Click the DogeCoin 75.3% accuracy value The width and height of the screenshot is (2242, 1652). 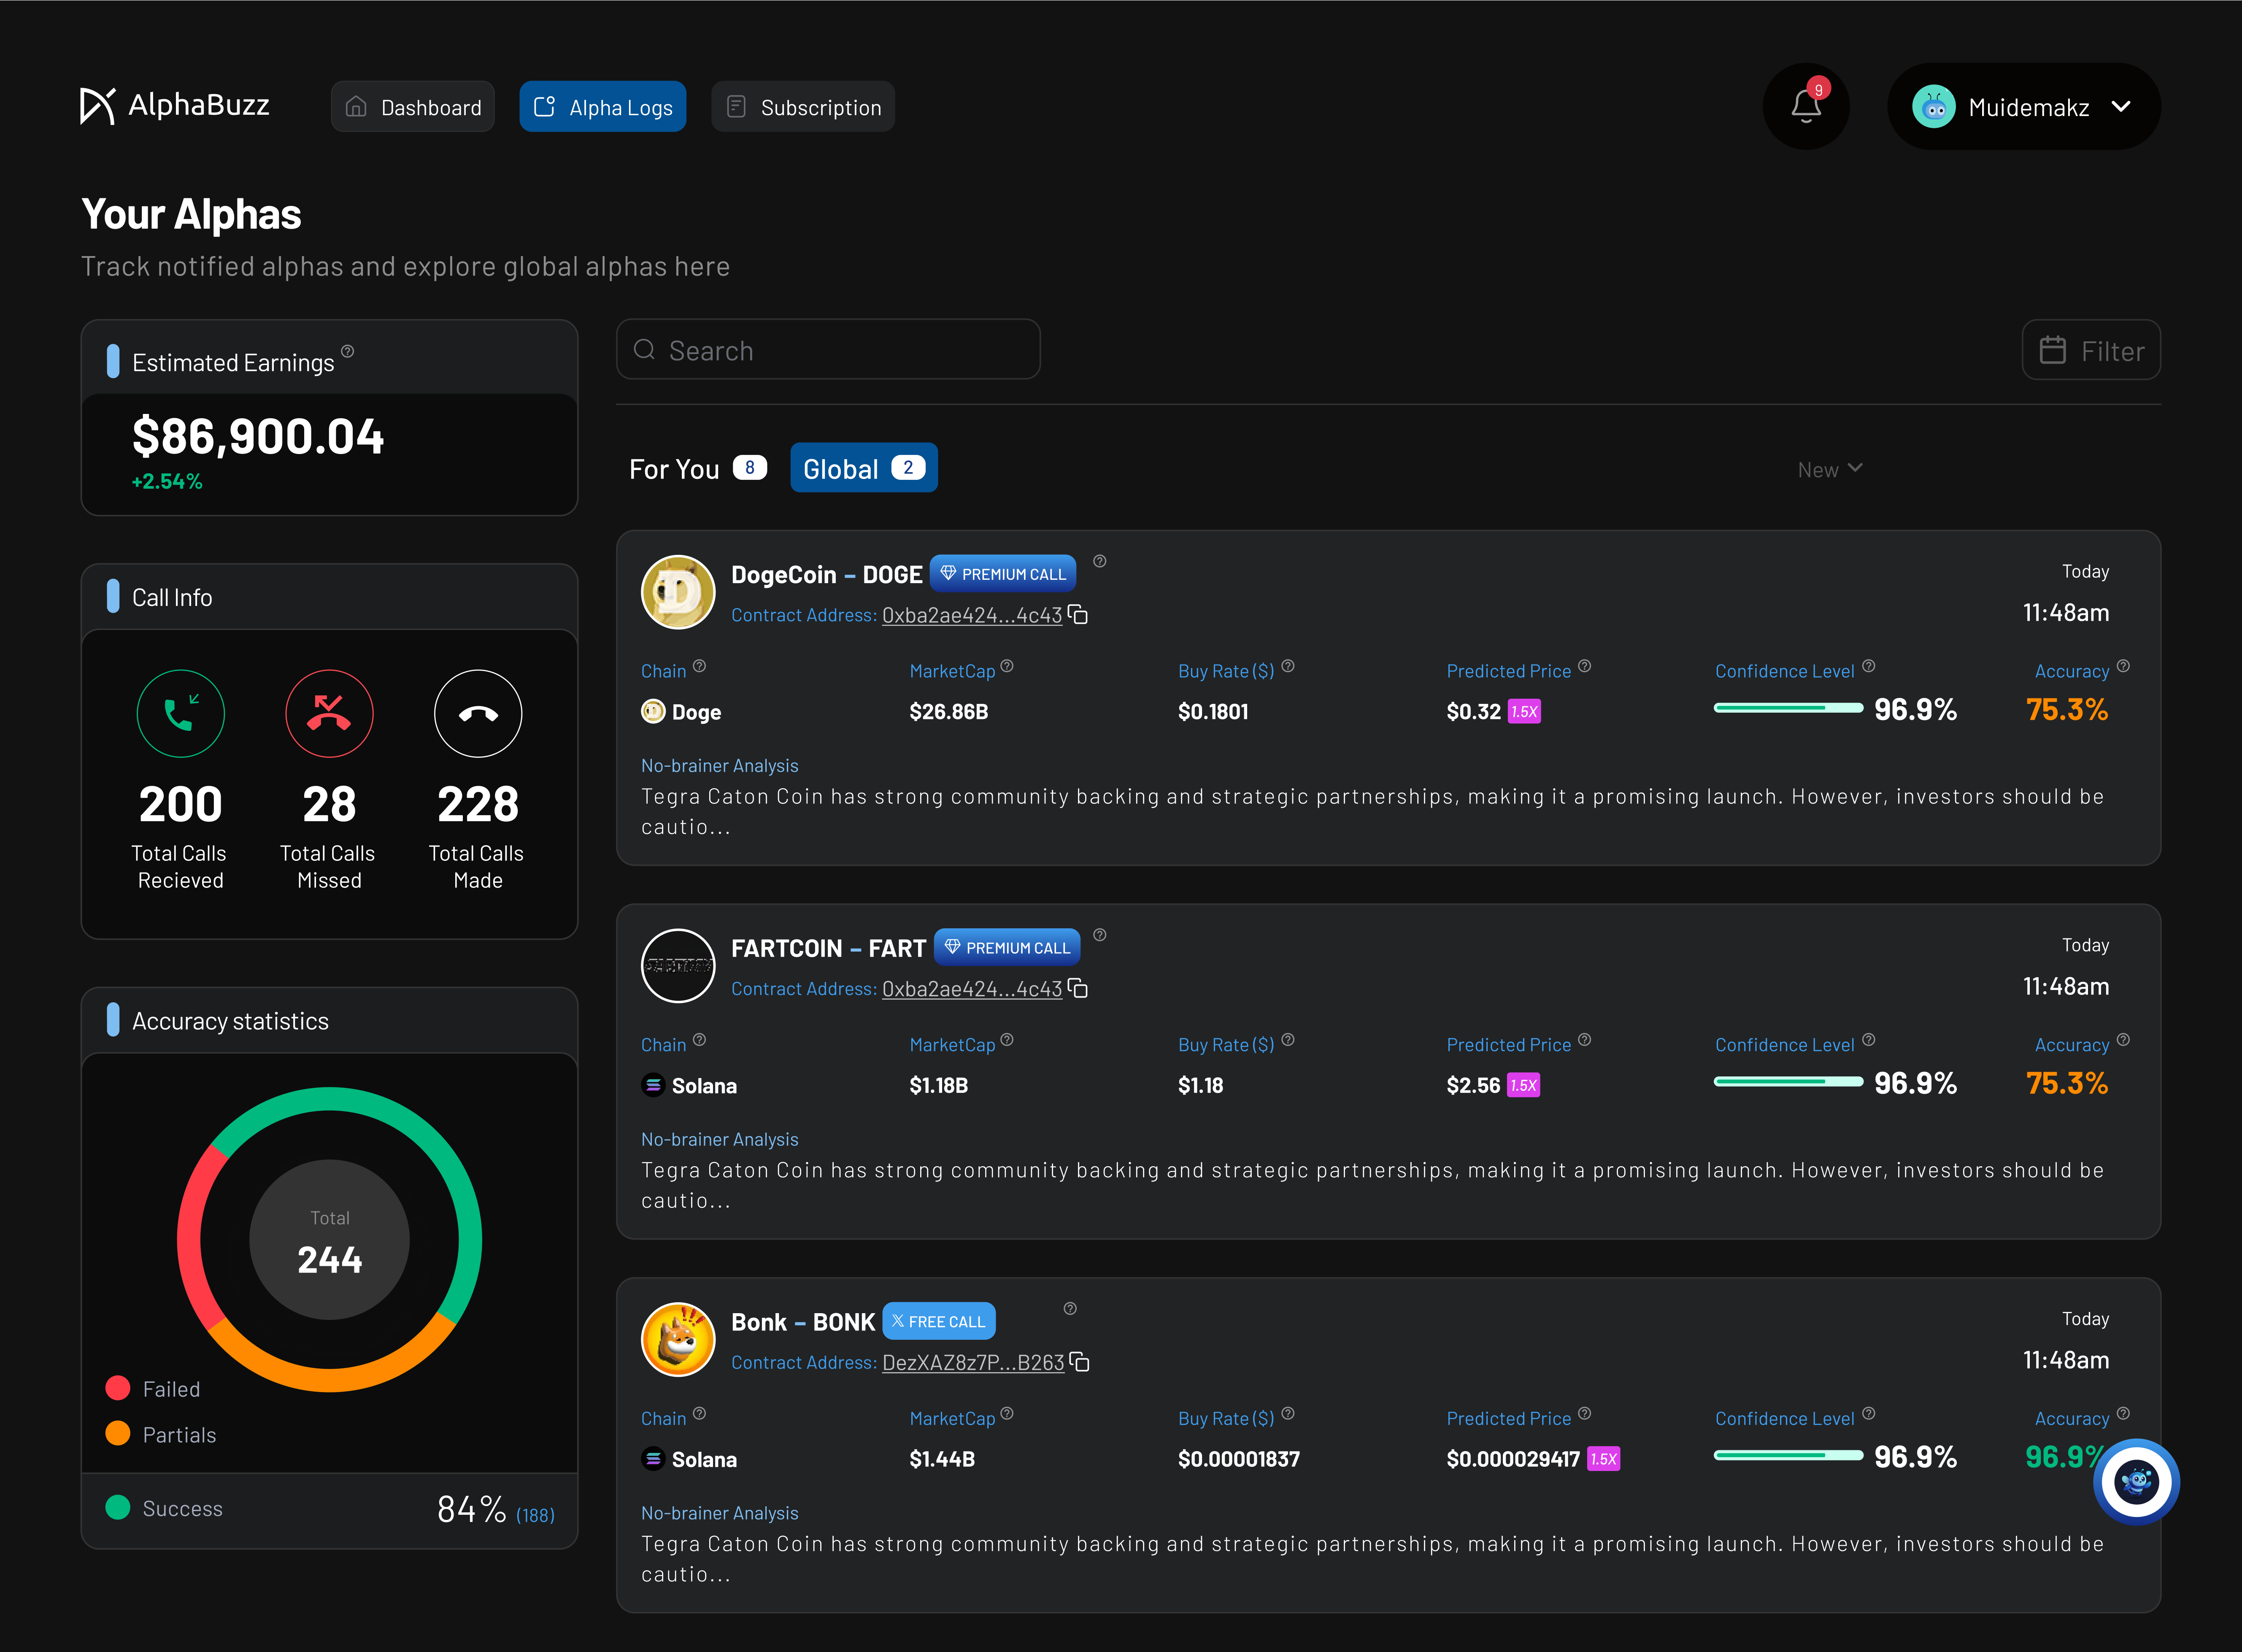point(2066,710)
